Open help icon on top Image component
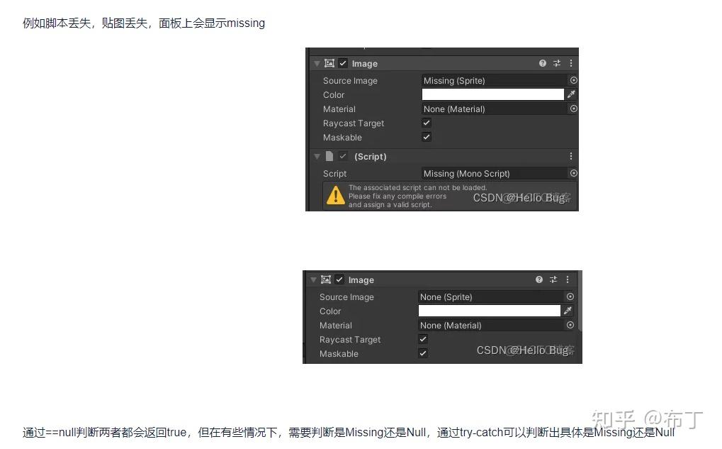Image resolution: width=722 pixels, height=449 pixels. coord(543,63)
